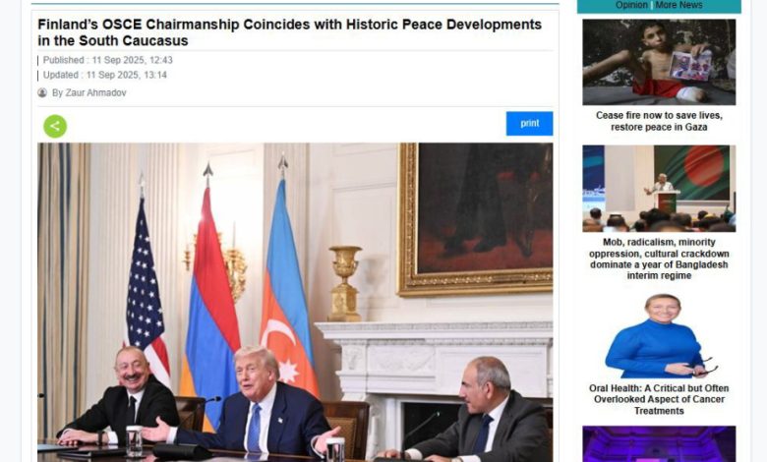Click the main article photo of three leaders
Viewport: 767px width, 462px height.
click(295, 302)
